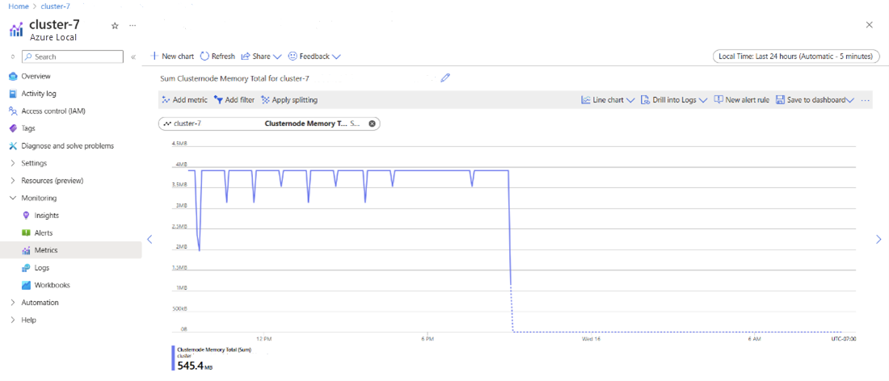Viewport: 889px width, 381px height.
Task: Collapse the Monitoring section
Action: [13, 198]
